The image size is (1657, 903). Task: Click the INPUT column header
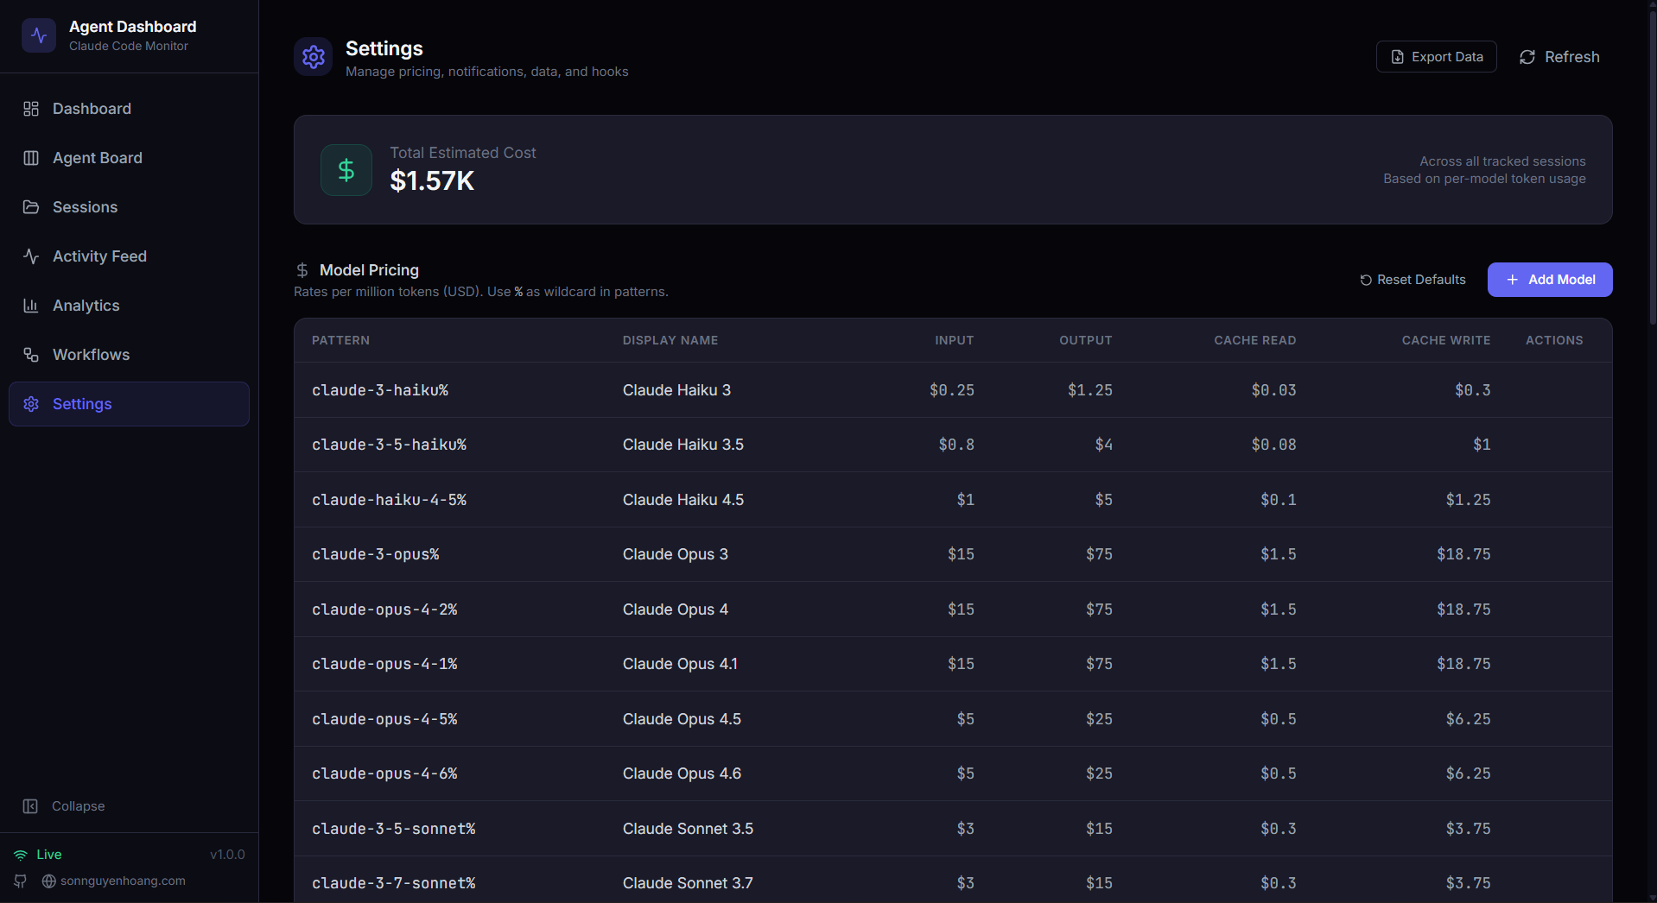click(x=954, y=340)
